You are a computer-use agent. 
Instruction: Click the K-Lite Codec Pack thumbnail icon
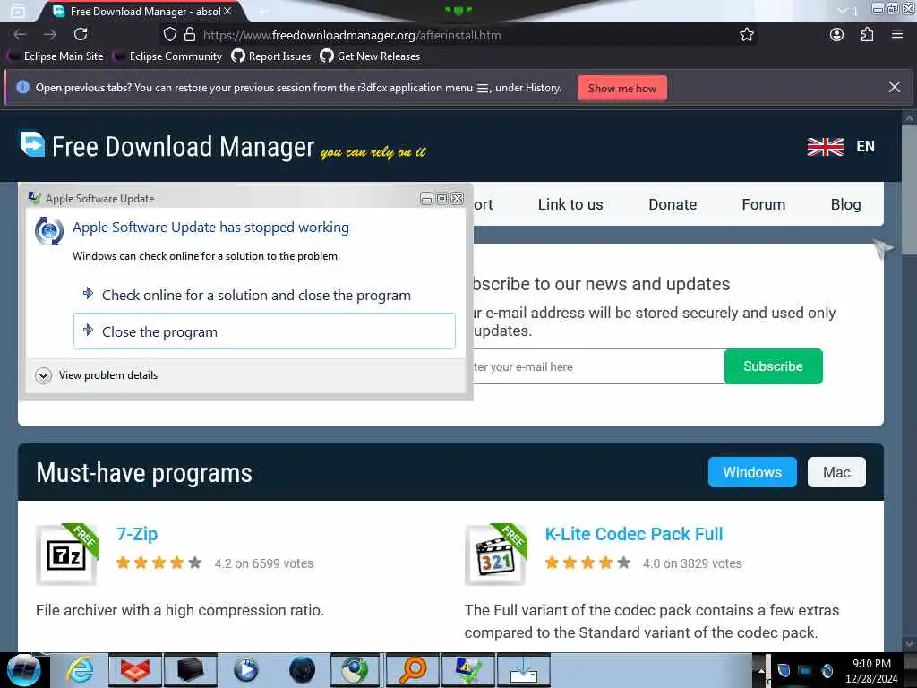(495, 555)
